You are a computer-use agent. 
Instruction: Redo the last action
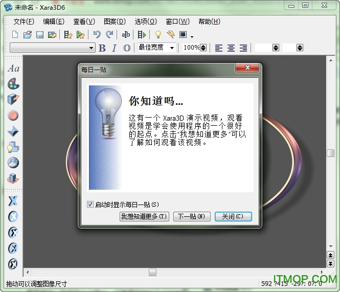(109, 34)
